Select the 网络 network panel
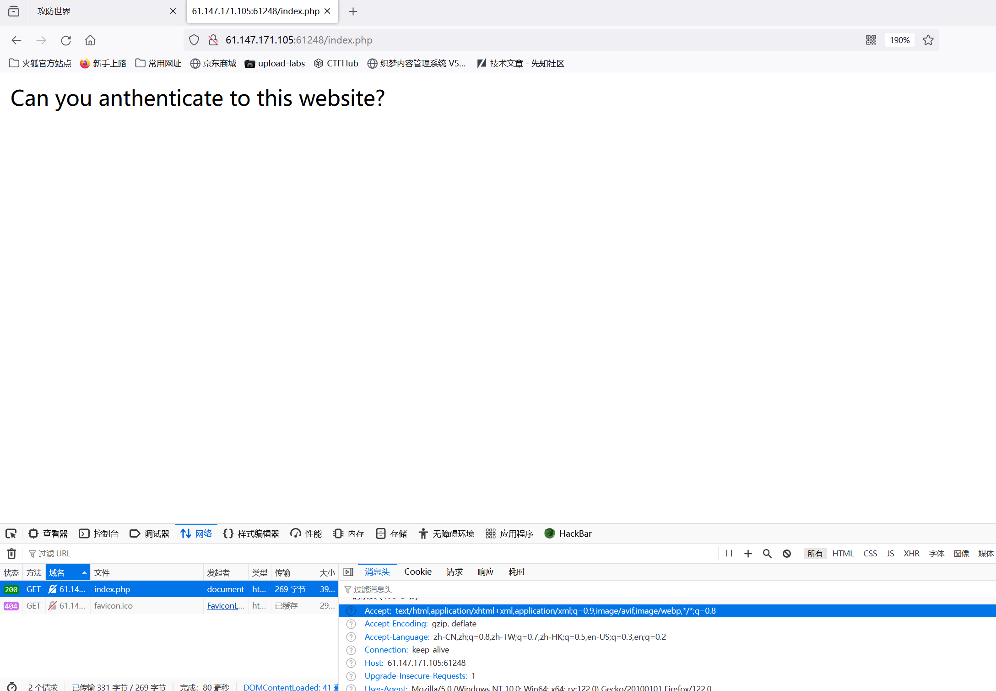Screen dimensions: 996x691 (x=196, y=533)
